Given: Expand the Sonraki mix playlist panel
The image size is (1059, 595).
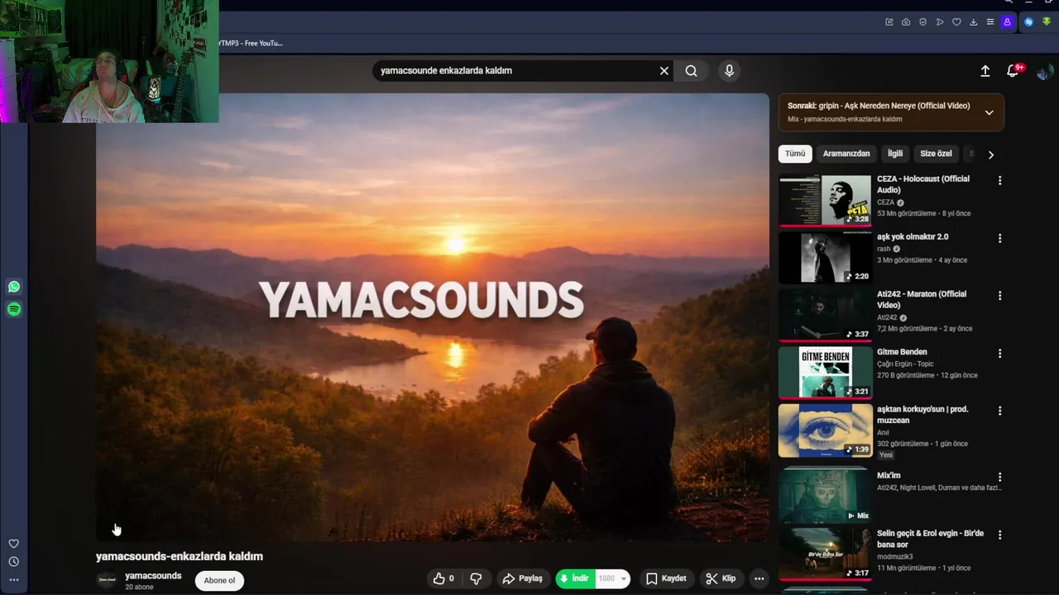Looking at the screenshot, I should (989, 112).
